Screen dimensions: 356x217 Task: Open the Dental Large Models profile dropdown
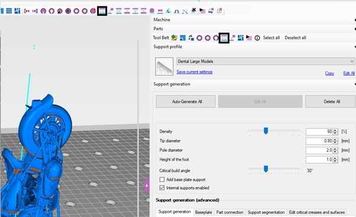[266, 61]
